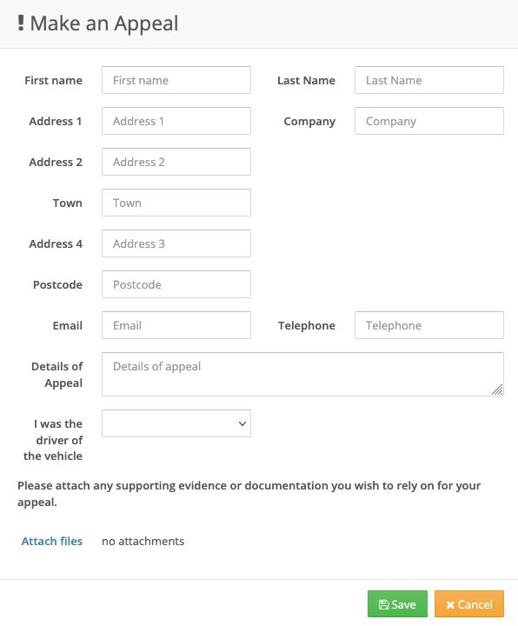This screenshot has width=518, height=626.
Task: Click the floppy disk icon on Save
Action: pyautogui.click(x=383, y=604)
